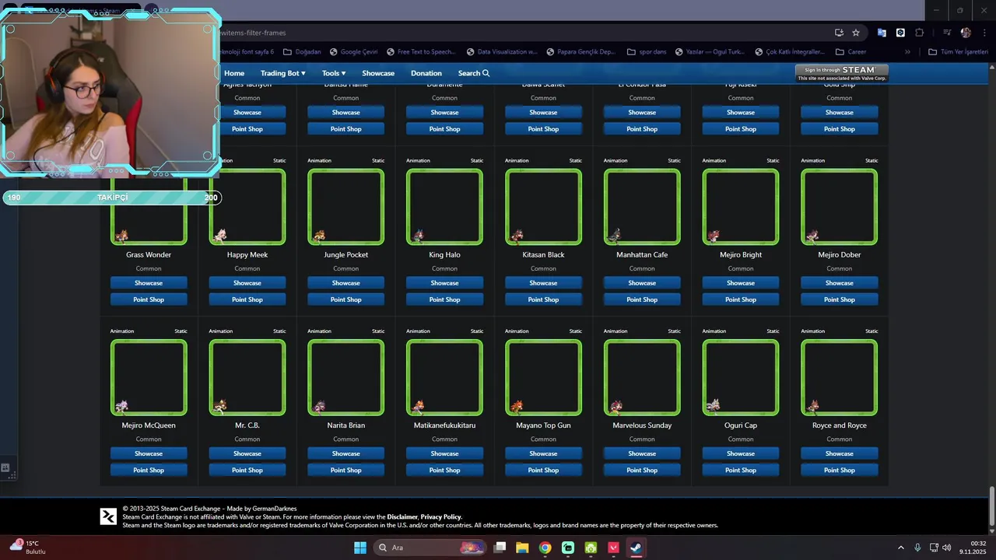Open Showcase for Oguri Cap
This screenshot has height=560, width=996.
pyautogui.click(x=741, y=453)
